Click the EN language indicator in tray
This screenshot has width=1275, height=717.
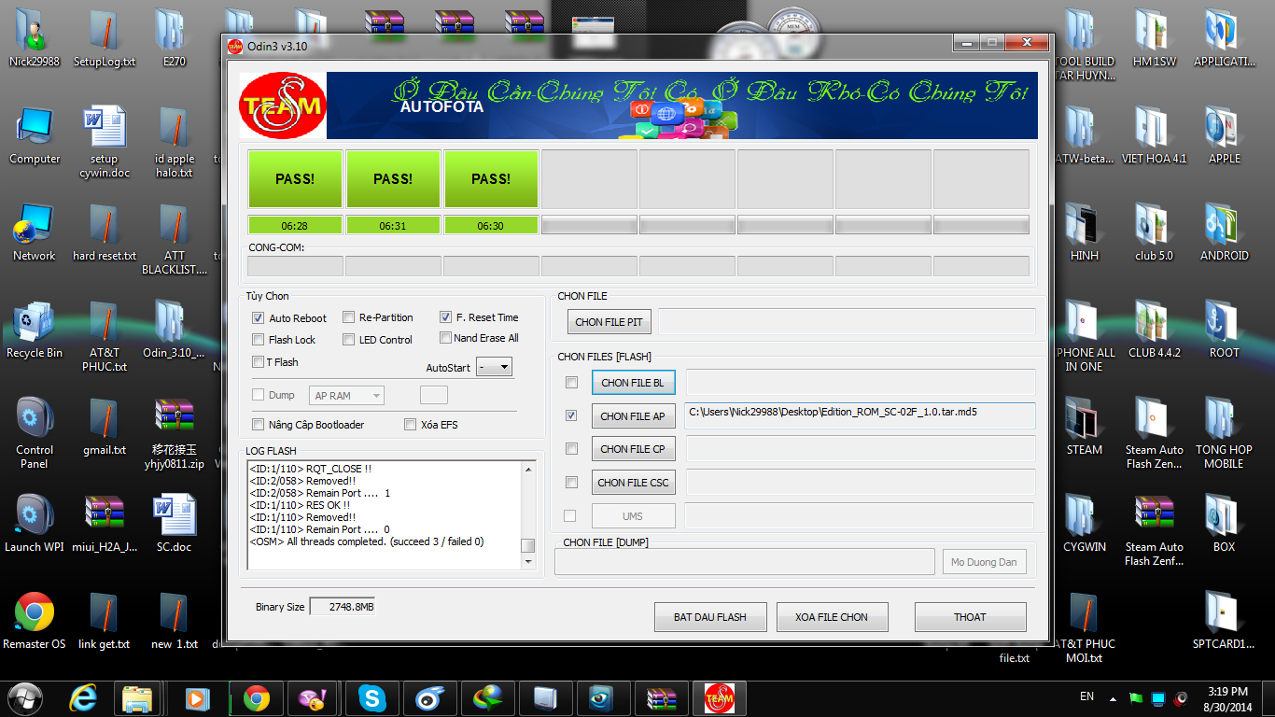coord(1086,696)
